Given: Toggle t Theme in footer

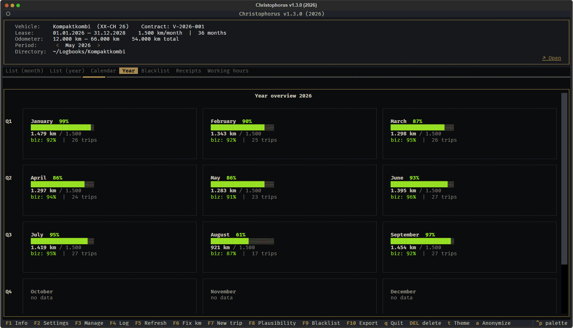Looking at the screenshot, I should click(x=458, y=323).
